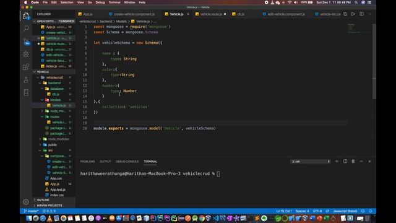Click the master git branch indicator
Viewport: 396px width, 223px height.
tap(31, 211)
